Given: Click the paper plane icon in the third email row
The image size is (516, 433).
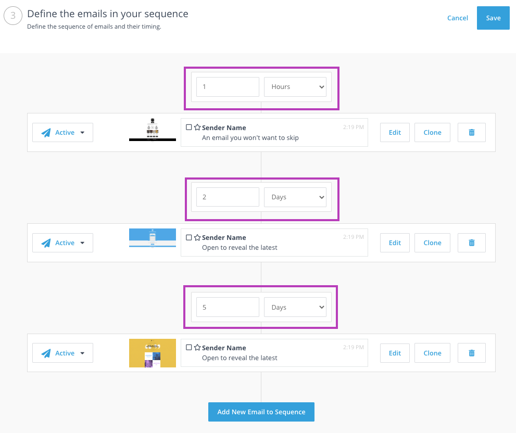Looking at the screenshot, I should pos(46,353).
